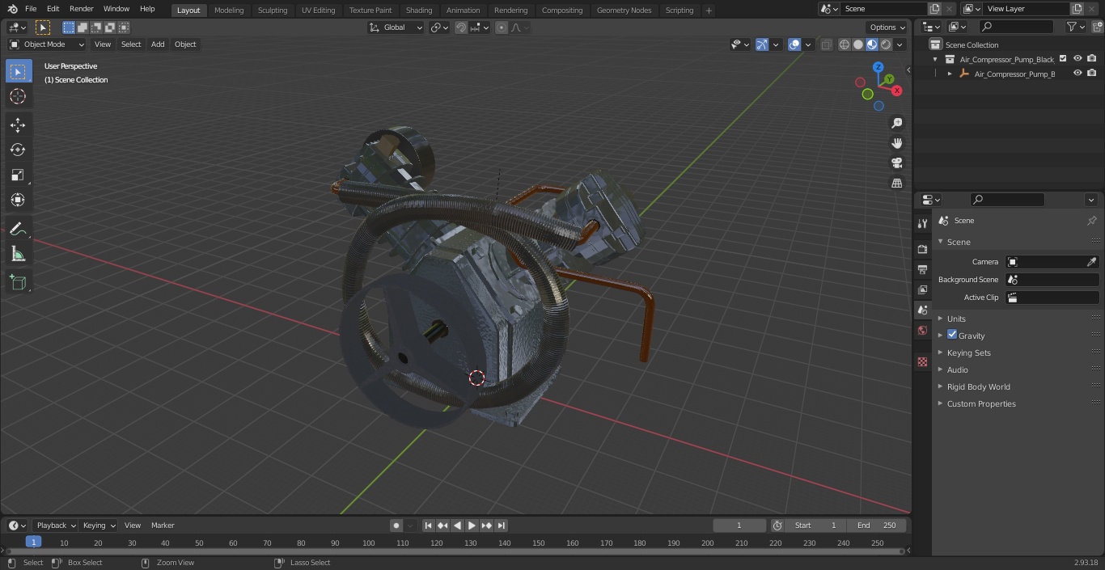Image resolution: width=1105 pixels, height=570 pixels.
Task: Click the current frame playhead marker
Action: click(33, 543)
